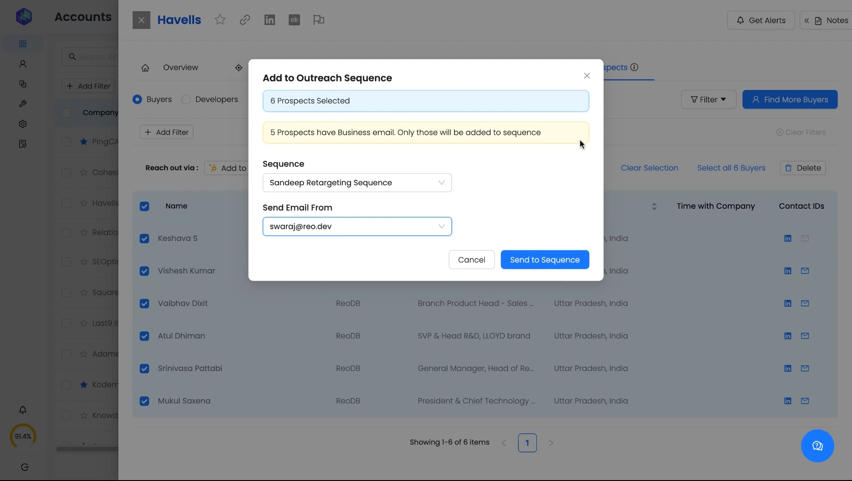Open the Sequence dropdown
Viewport: 852px width, 481px height.
coord(357,183)
